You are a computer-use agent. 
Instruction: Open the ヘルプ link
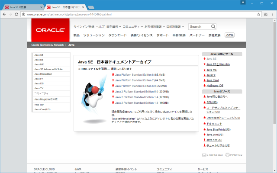(x=100, y=27)
